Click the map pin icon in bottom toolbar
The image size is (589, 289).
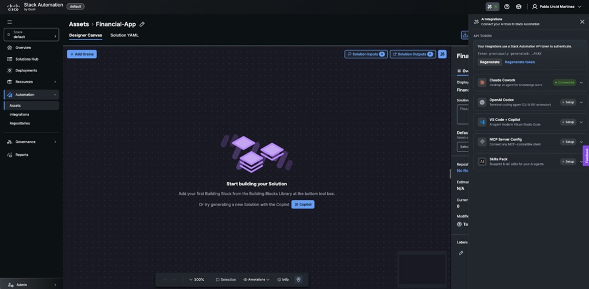tap(299, 280)
